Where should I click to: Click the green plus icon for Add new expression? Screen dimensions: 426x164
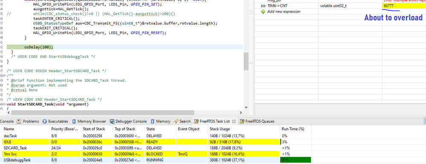point(263,12)
